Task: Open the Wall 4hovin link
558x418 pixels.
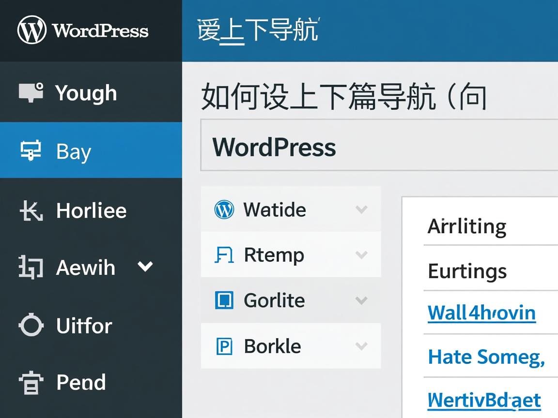Action: [481, 313]
